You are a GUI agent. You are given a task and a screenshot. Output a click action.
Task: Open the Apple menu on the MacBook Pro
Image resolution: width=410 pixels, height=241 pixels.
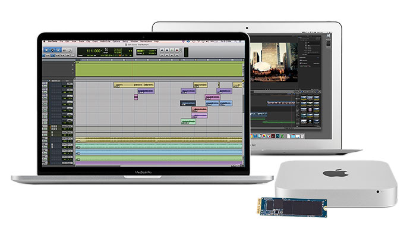click(44, 42)
